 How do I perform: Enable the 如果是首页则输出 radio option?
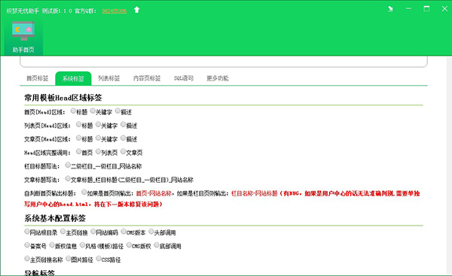pos(84,192)
